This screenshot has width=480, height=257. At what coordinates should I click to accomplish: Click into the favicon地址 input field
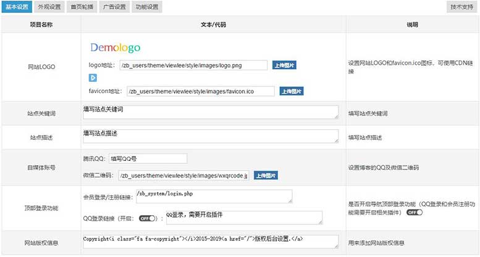click(200, 91)
